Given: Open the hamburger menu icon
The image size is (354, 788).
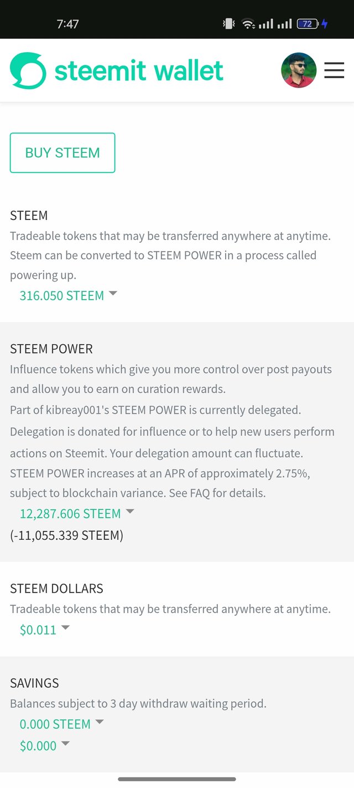Looking at the screenshot, I should coord(334,70).
